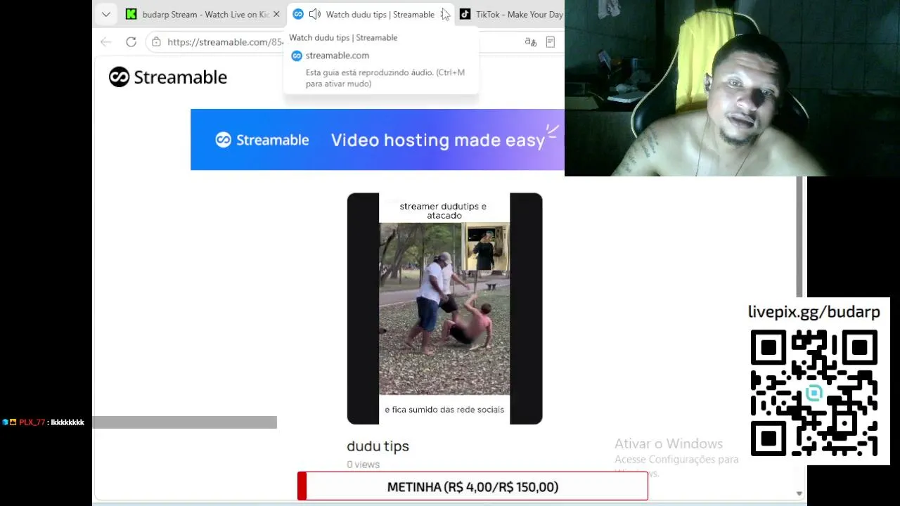Open the translate page icon

coord(531,42)
